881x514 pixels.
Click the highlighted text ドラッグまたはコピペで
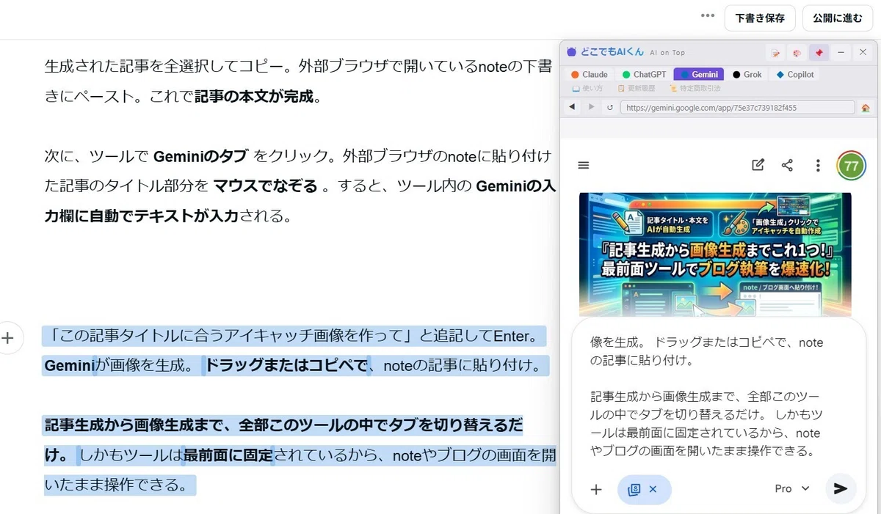point(286,365)
